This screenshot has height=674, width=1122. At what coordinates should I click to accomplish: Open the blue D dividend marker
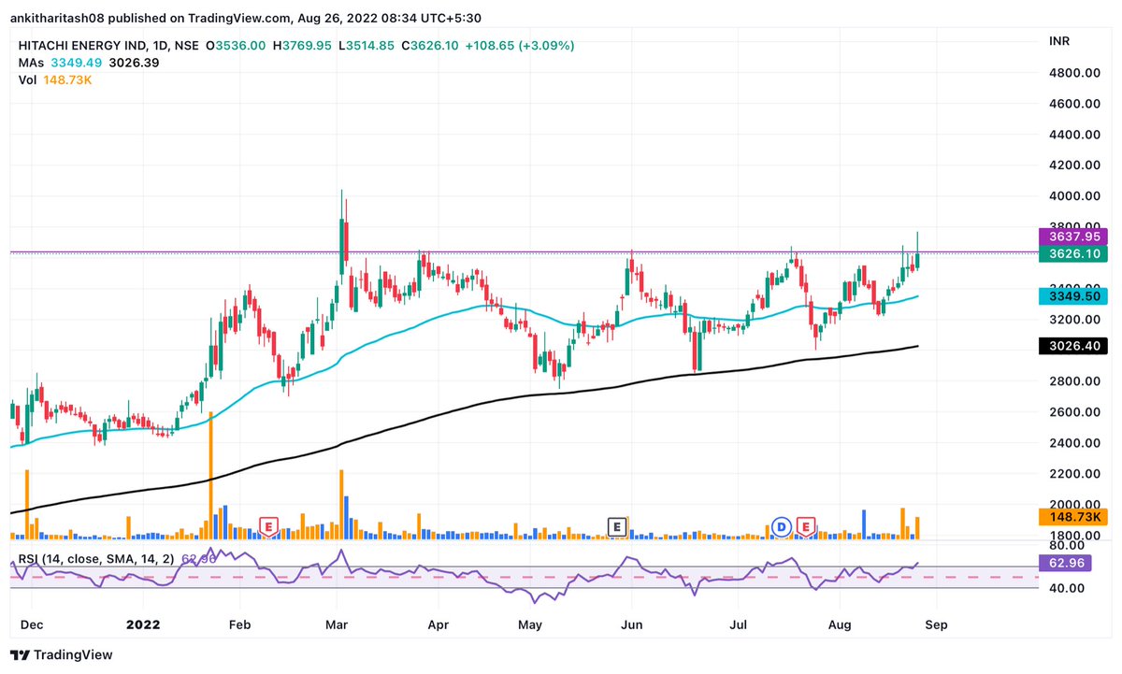click(782, 527)
